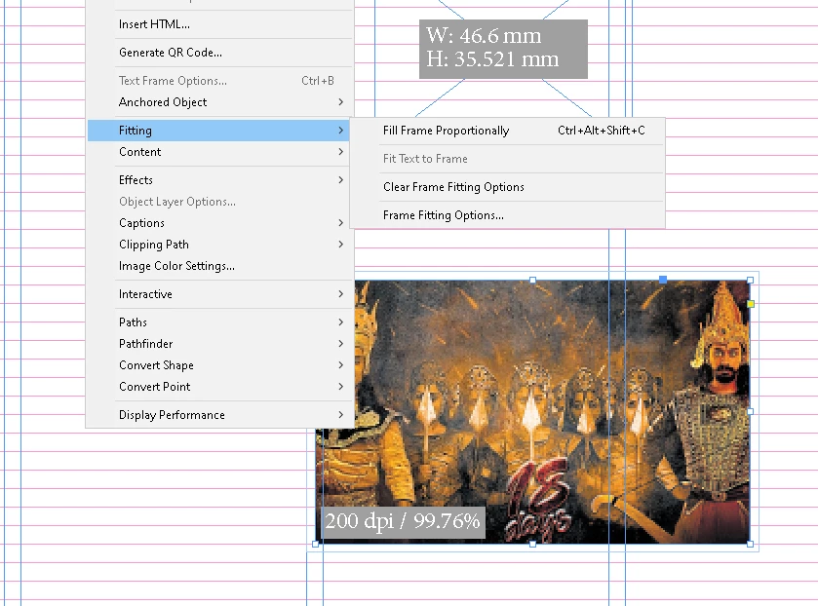
Task: Click Object Layer Options... entry
Action: tap(220, 202)
